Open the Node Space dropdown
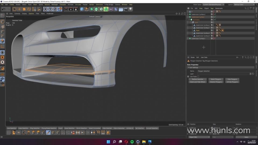The width and height of the screenshot is (258, 145). click(x=213, y=5)
